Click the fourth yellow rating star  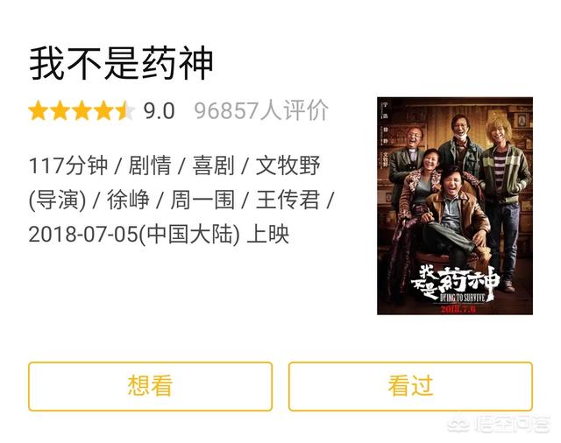[104, 110]
